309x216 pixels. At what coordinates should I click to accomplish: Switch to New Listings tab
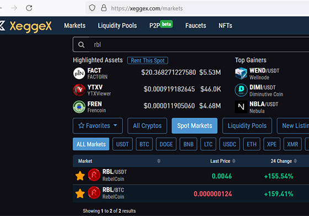(x=293, y=125)
